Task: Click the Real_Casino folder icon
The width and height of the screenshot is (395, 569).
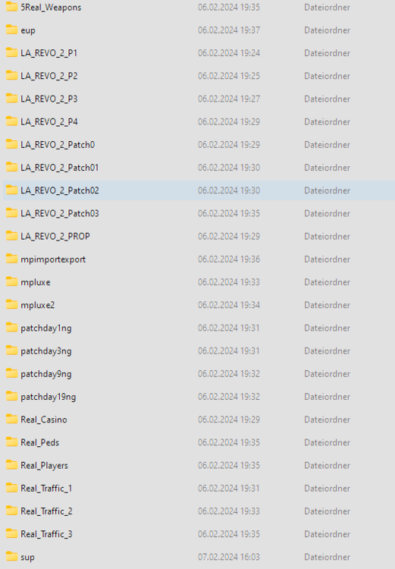Action: click(11, 420)
